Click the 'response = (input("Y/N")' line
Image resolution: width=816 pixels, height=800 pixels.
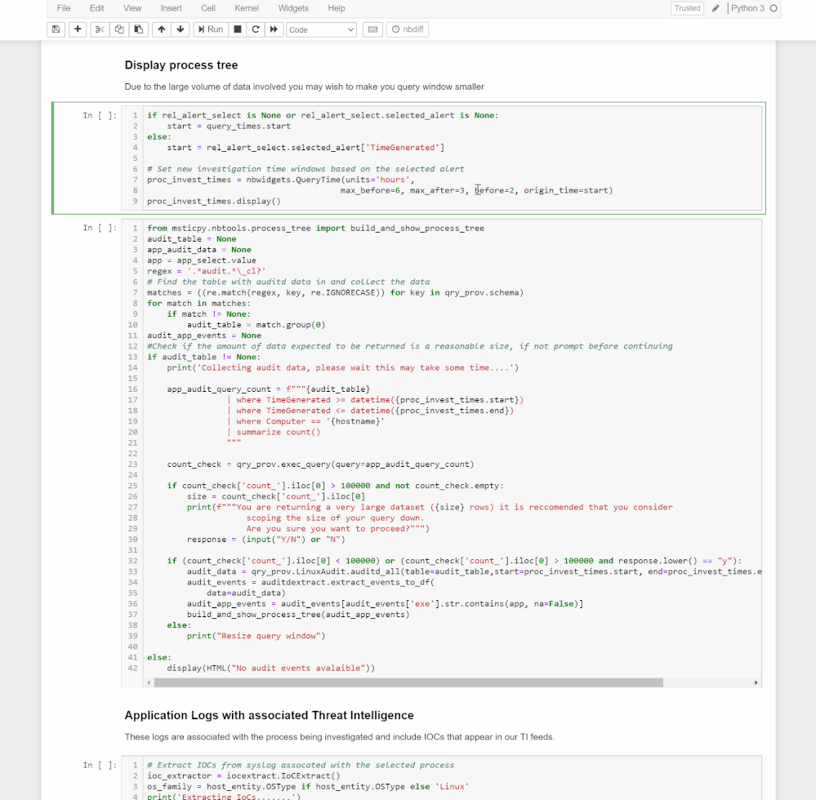tap(266, 540)
